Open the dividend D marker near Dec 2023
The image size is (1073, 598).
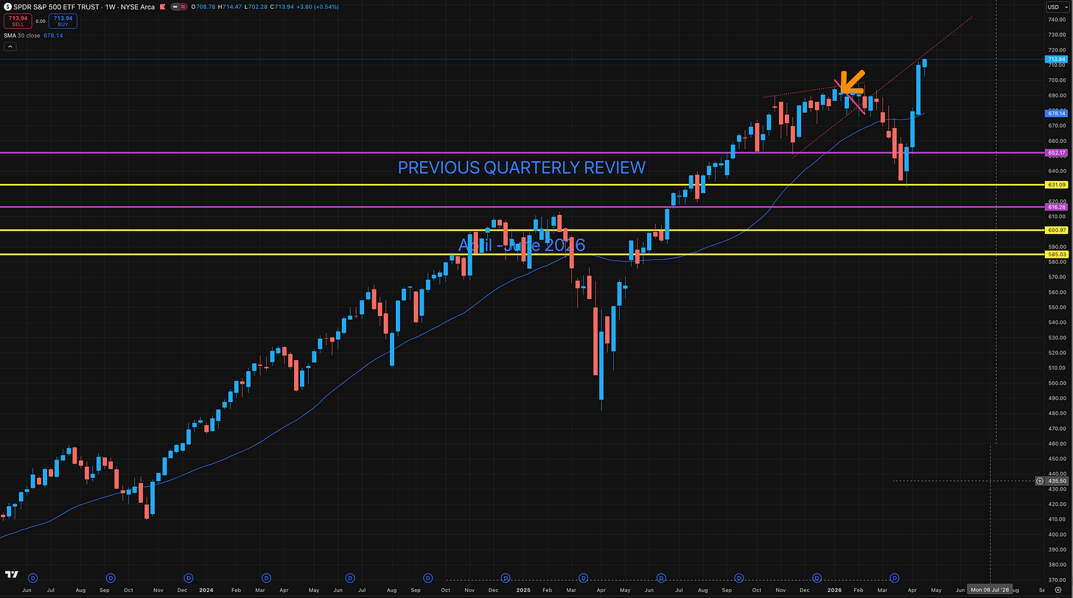click(188, 578)
